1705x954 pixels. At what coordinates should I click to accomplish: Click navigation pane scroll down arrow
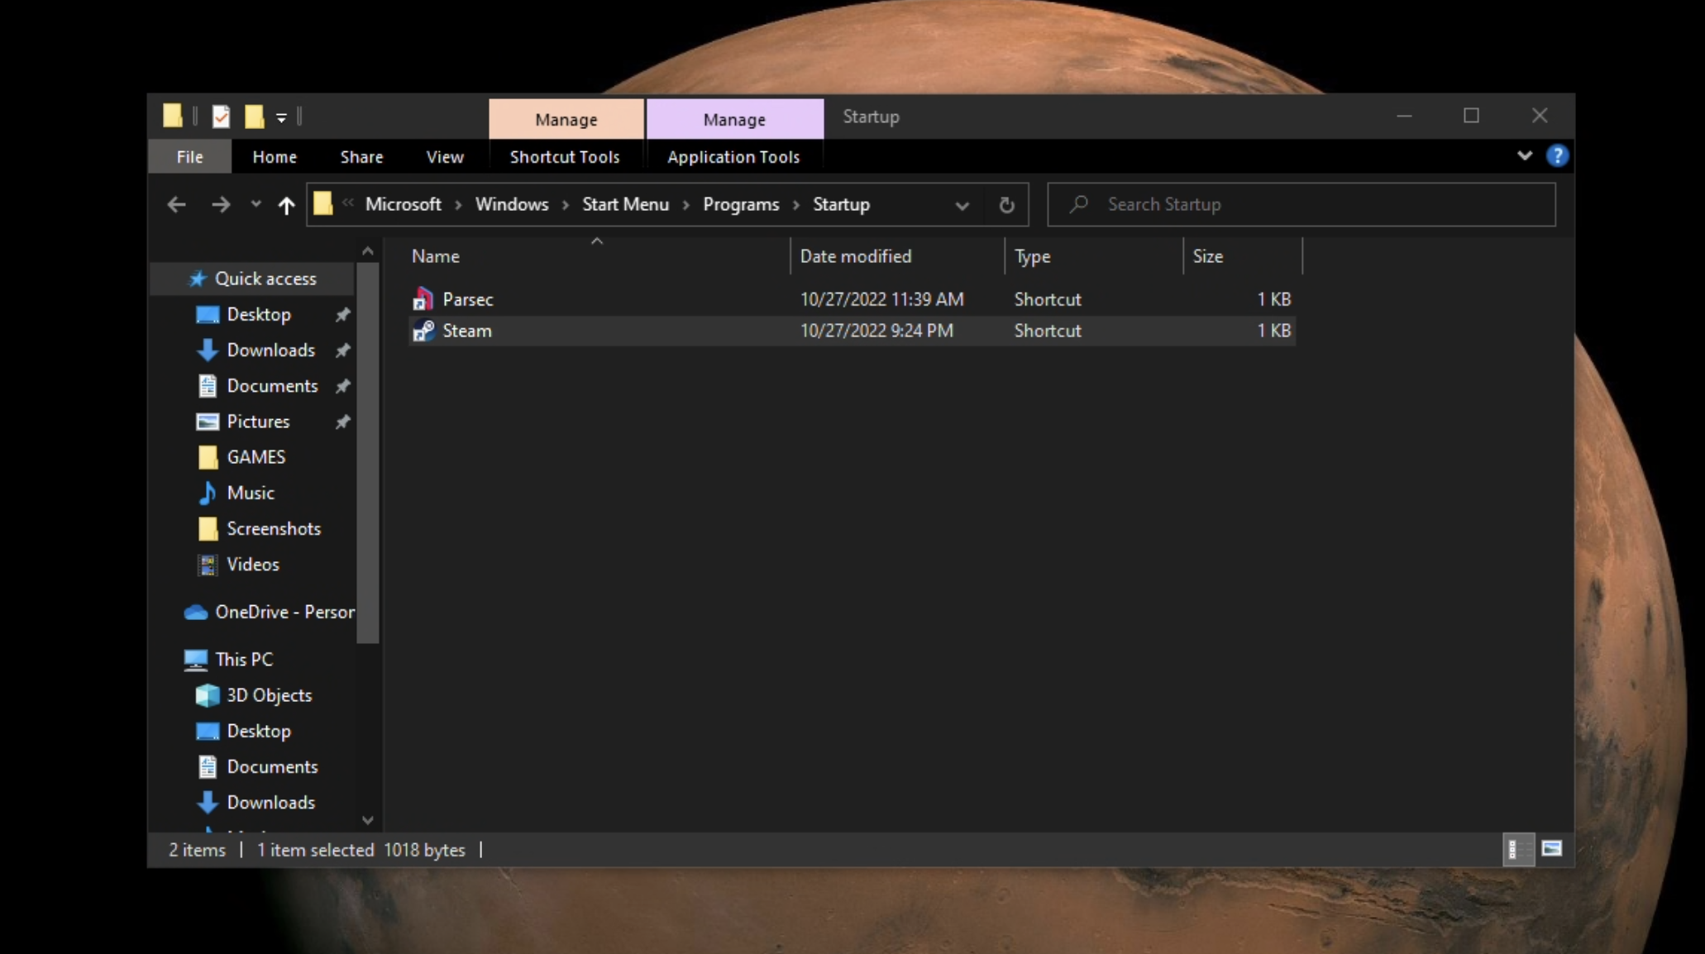368,820
